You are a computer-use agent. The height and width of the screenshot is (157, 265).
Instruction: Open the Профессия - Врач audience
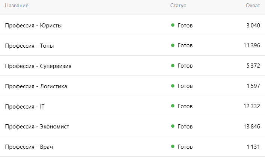29,146
